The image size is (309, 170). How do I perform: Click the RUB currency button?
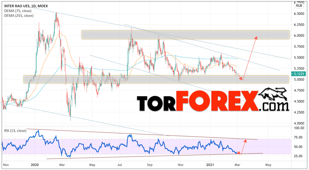[299, 6]
